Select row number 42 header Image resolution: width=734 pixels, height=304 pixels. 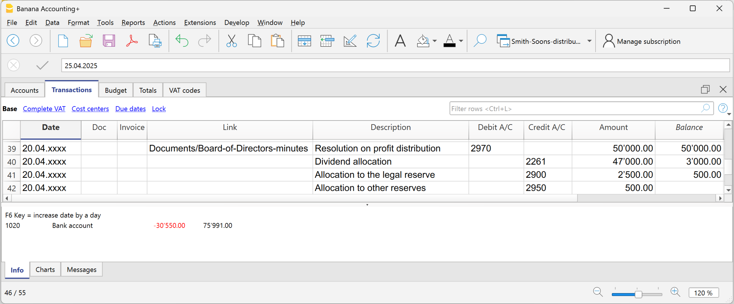click(x=11, y=188)
